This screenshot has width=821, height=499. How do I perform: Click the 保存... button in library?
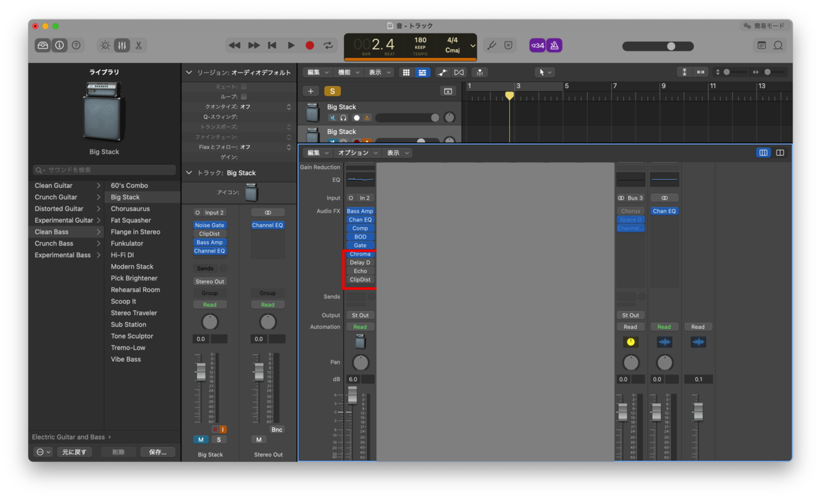coord(157,452)
